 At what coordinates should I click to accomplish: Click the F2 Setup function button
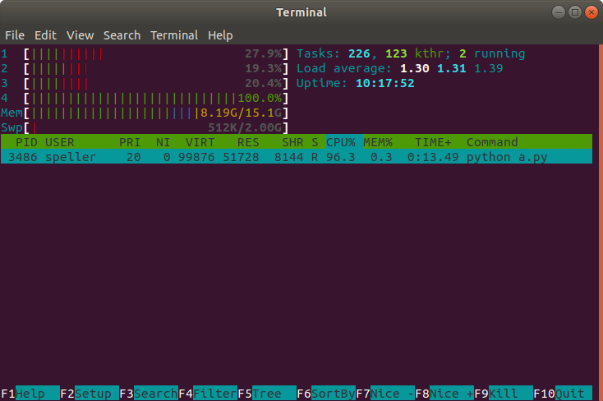tap(90, 394)
